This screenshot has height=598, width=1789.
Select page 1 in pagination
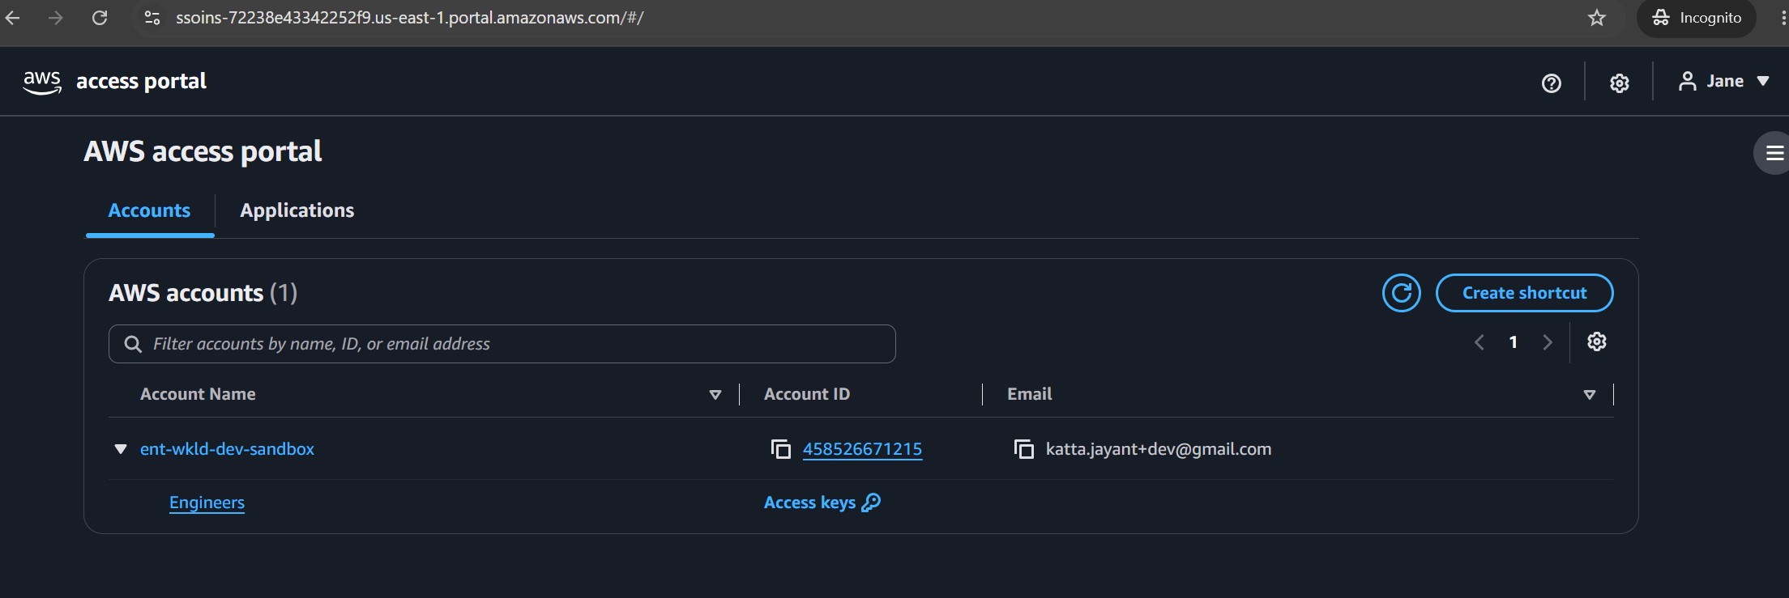[x=1513, y=342]
